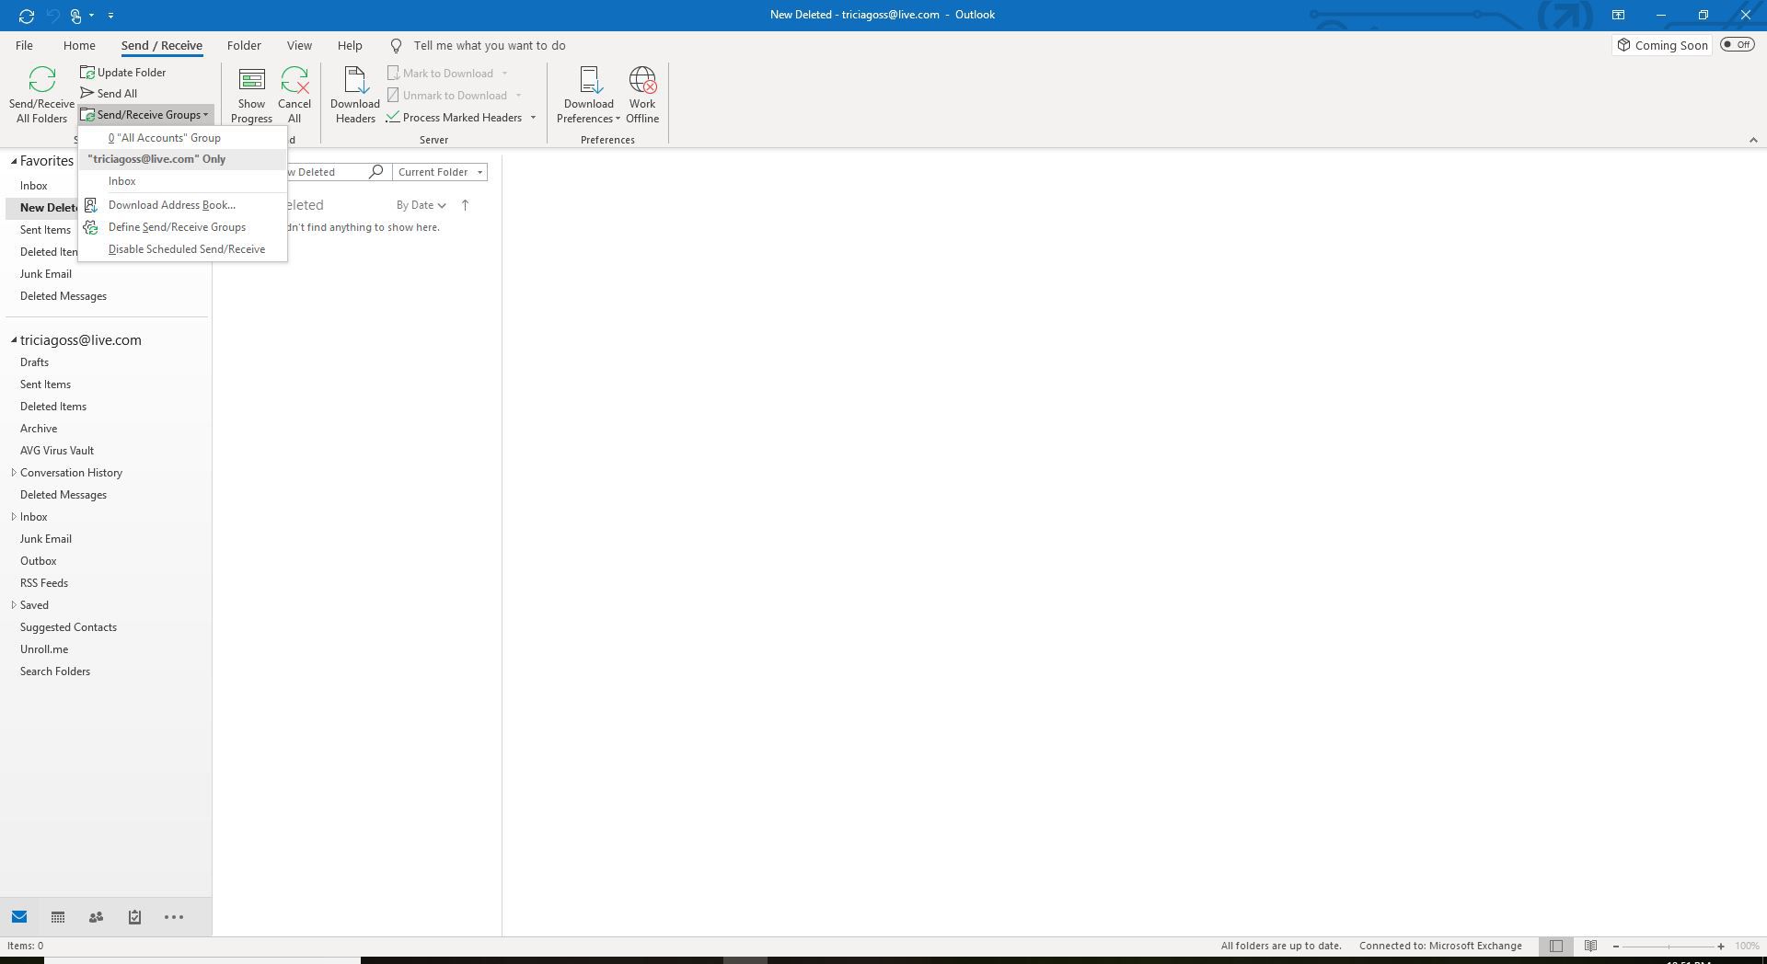
Task: Click Process Marked Headers
Action: pyautogui.click(x=455, y=118)
